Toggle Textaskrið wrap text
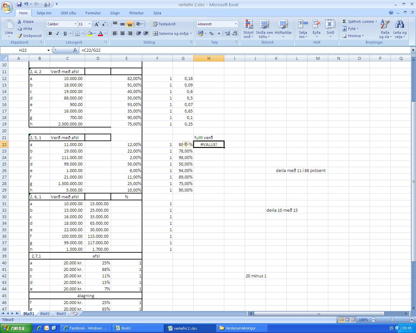416x333 pixels. click(x=164, y=24)
